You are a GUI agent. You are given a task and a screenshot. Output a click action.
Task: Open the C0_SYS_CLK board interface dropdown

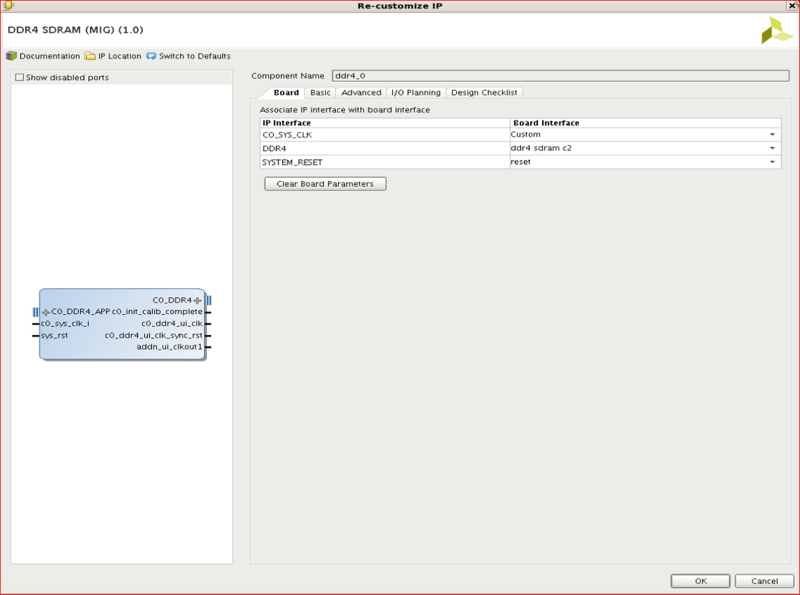point(772,135)
